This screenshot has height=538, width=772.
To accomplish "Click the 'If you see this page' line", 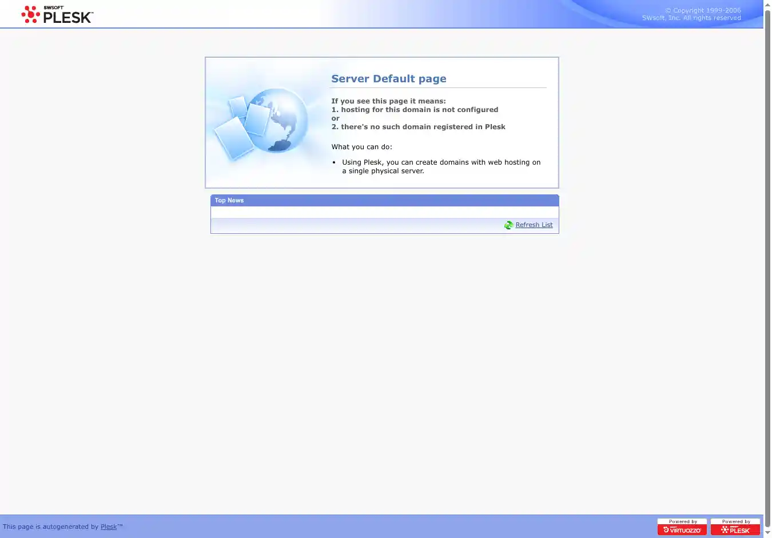I will point(388,101).
